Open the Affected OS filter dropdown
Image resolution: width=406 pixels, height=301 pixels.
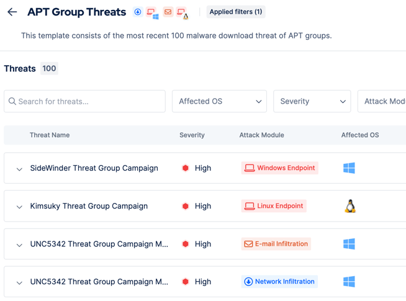pyautogui.click(x=219, y=101)
